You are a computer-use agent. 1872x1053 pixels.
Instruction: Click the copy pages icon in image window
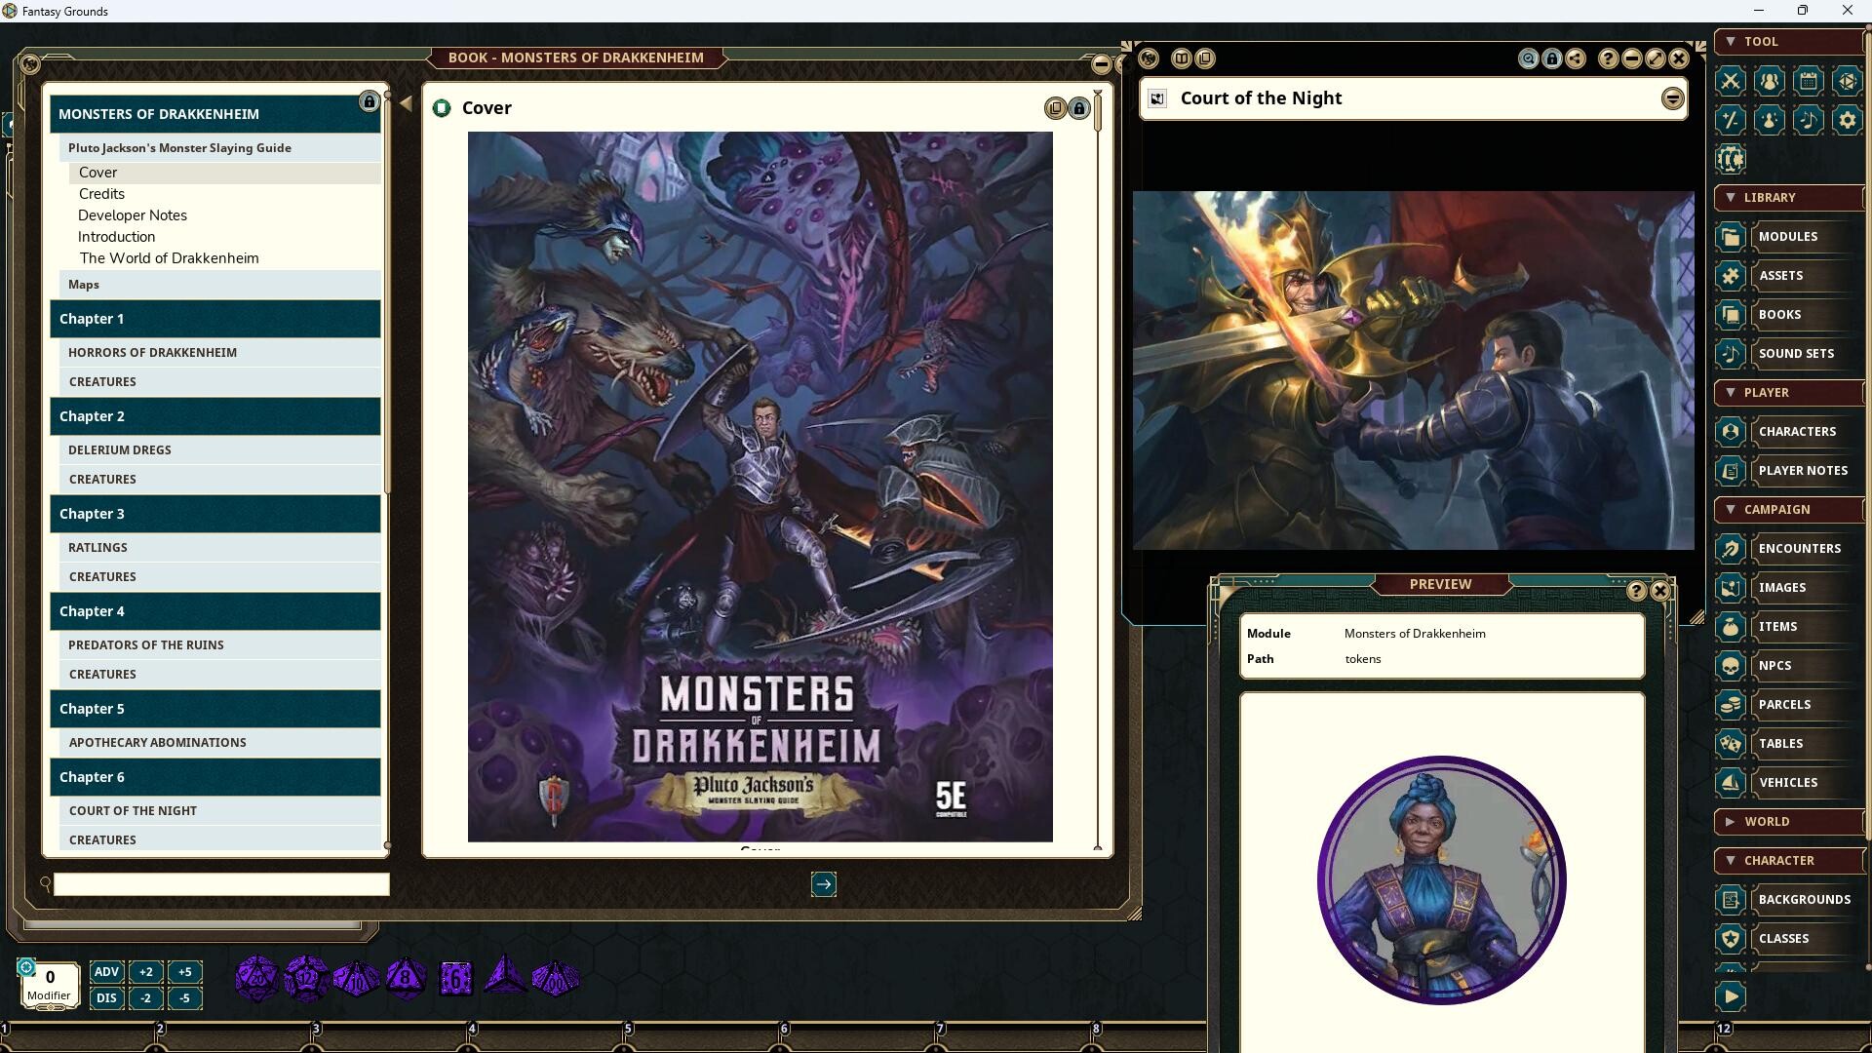1205,58
